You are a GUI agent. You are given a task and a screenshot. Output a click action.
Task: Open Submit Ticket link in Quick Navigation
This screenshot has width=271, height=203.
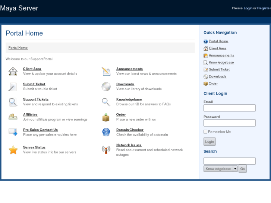pos(219,69)
